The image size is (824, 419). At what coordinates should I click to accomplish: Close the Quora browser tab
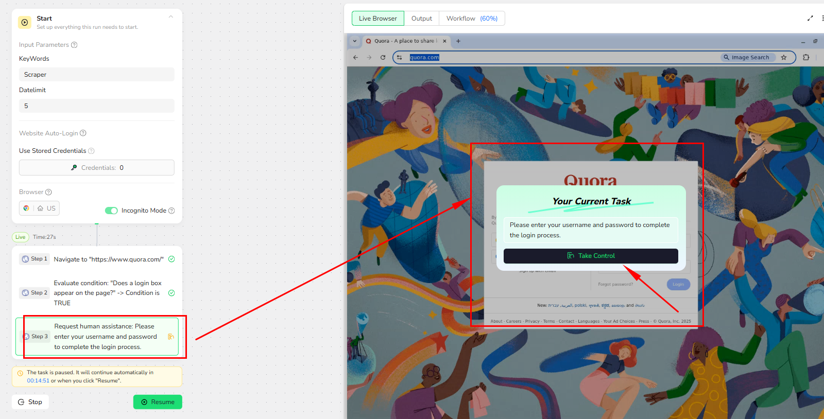point(444,41)
